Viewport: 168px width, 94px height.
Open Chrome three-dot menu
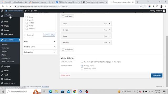pyautogui.click(x=165, y=6)
